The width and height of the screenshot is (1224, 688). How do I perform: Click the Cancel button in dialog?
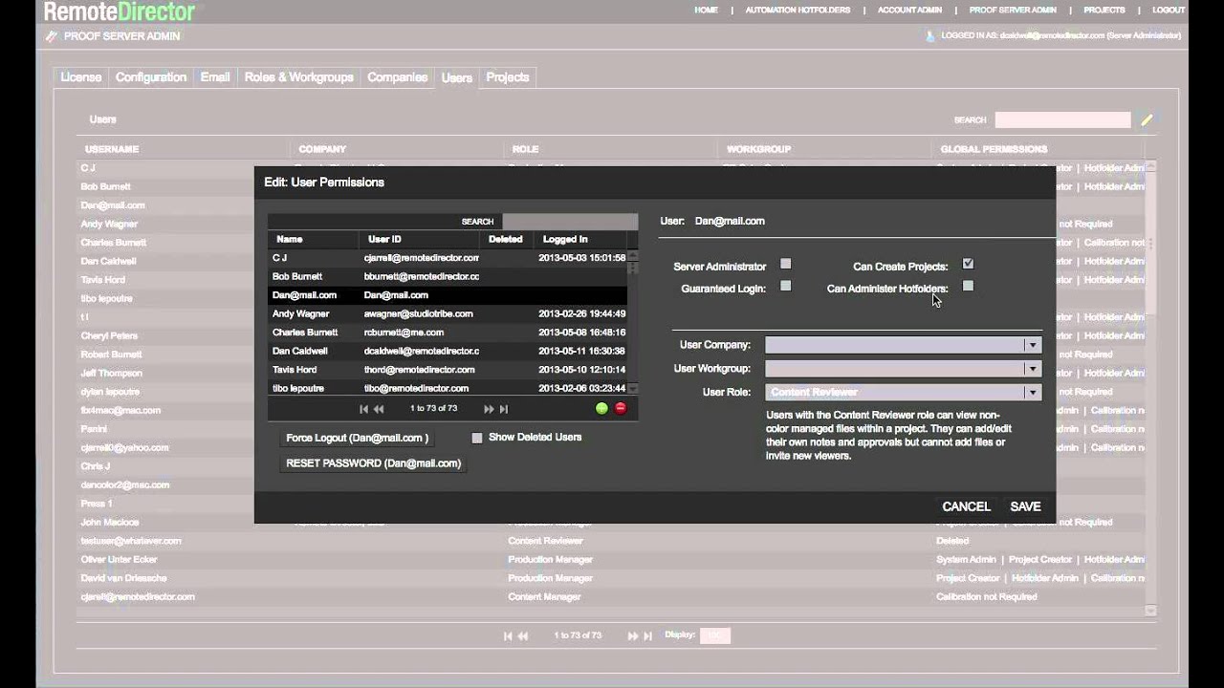[x=966, y=506]
